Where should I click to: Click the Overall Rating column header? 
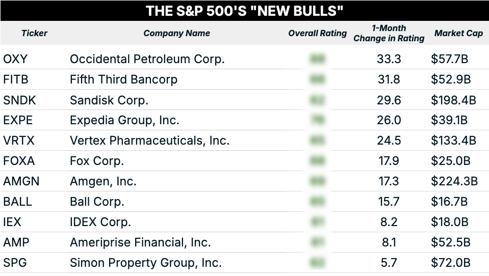click(318, 33)
